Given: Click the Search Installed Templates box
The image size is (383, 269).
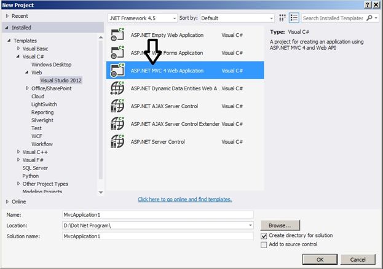Looking at the screenshot, I should [x=333, y=18].
